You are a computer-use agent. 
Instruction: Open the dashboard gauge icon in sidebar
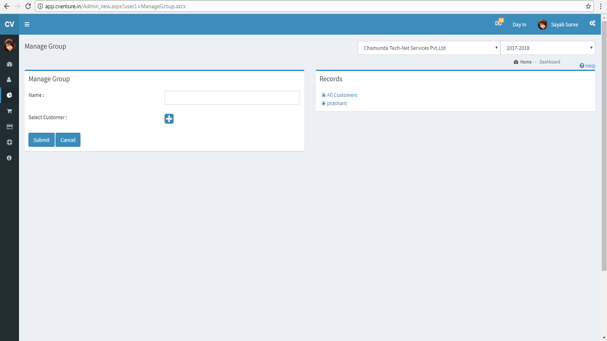point(9,64)
